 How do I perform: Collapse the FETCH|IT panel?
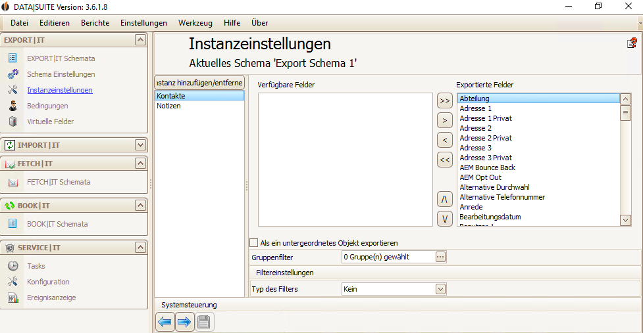pyautogui.click(x=140, y=164)
